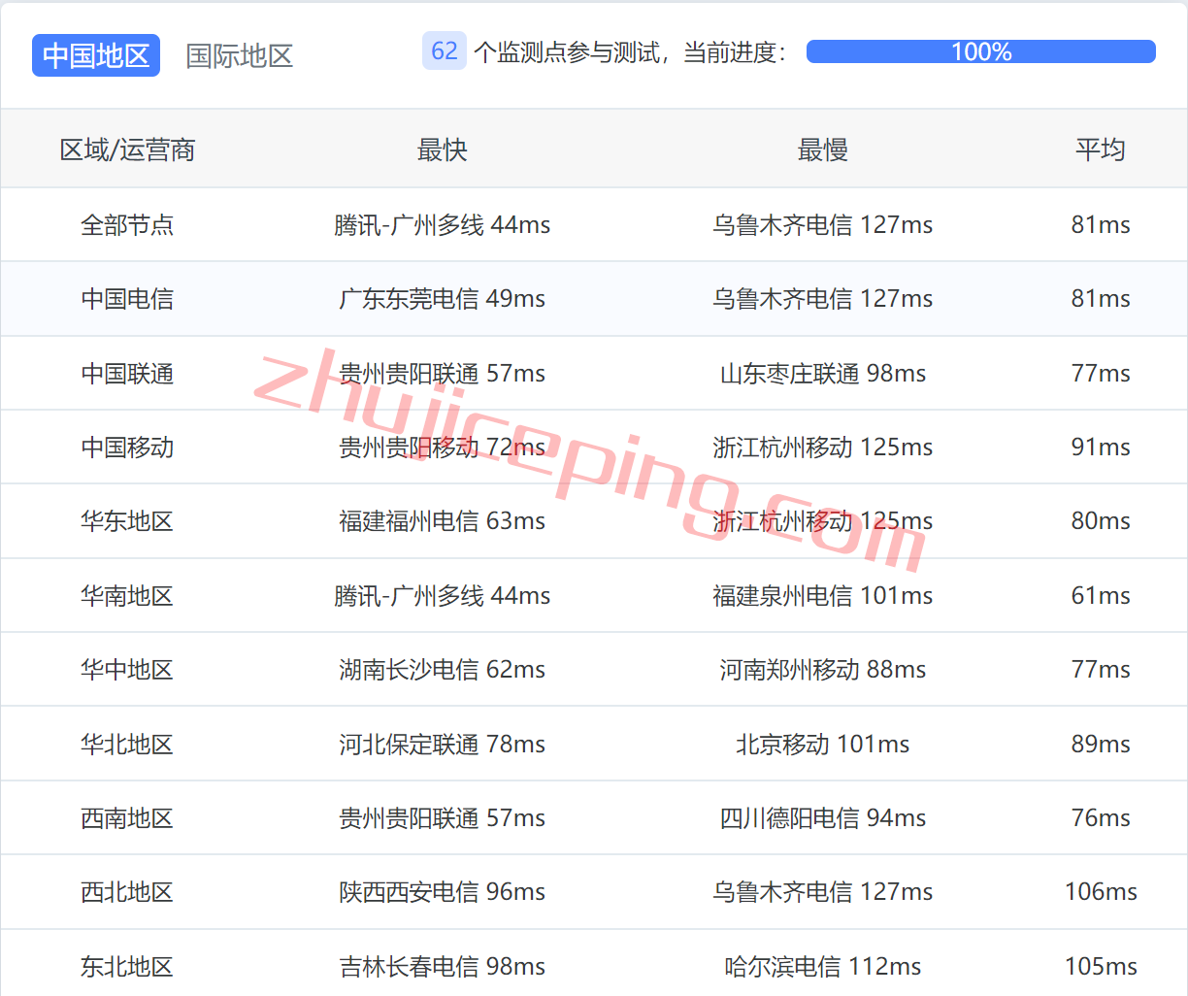Click the 62 monitoring points badge
Screen dimensions: 1188x996
(445, 51)
